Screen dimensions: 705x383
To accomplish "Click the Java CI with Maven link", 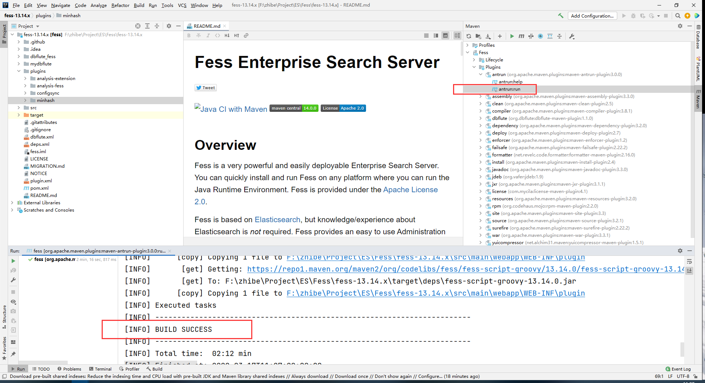I will (231, 109).
